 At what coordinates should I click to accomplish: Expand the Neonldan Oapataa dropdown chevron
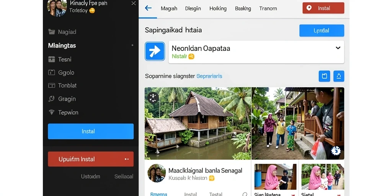338,48
